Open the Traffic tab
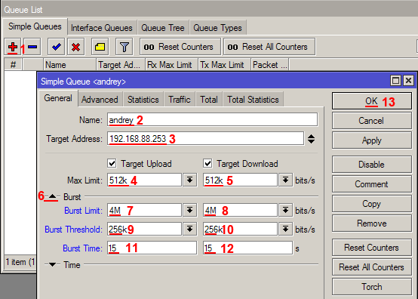This screenshot has height=299, width=418. coord(180,100)
